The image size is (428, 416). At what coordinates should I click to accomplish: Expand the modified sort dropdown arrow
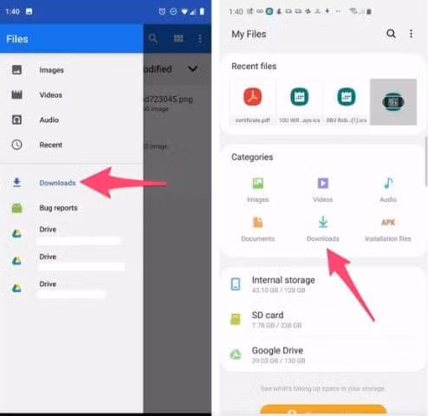coord(192,68)
